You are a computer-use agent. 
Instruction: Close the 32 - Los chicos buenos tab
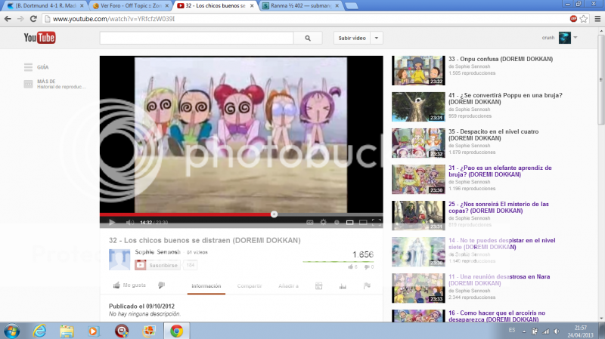(x=252, y=6)
